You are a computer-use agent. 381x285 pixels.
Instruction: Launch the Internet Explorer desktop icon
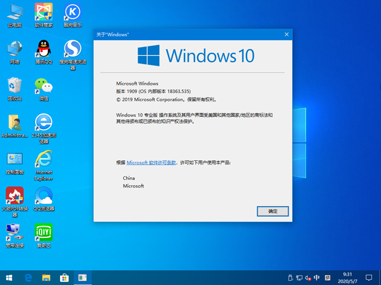[x=43, y=165]
